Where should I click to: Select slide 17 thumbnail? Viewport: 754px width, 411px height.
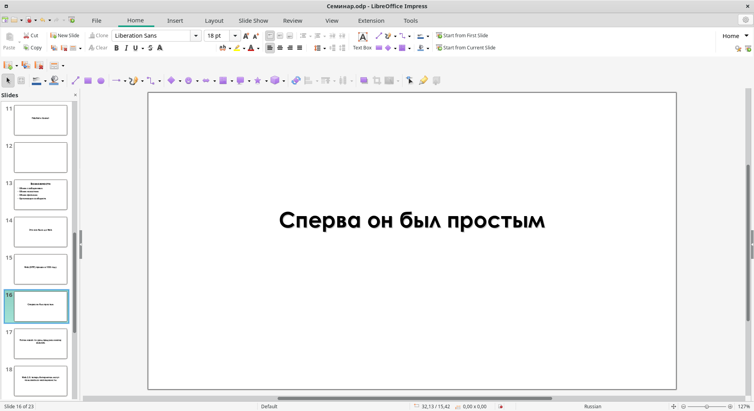coord(40,344)
